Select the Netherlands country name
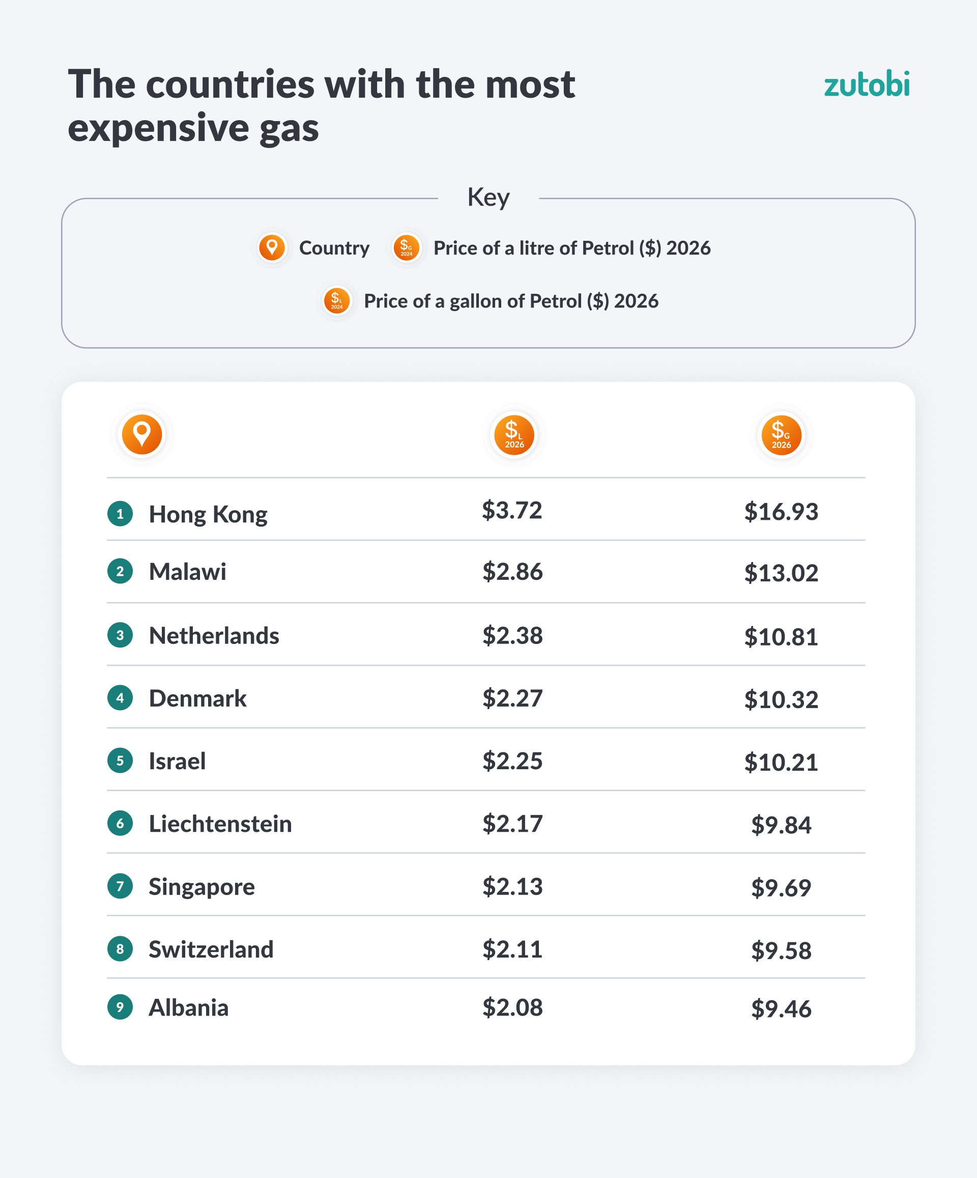Image resolution: width=977 pixels, height=1178 pixels. click(214, 635)
